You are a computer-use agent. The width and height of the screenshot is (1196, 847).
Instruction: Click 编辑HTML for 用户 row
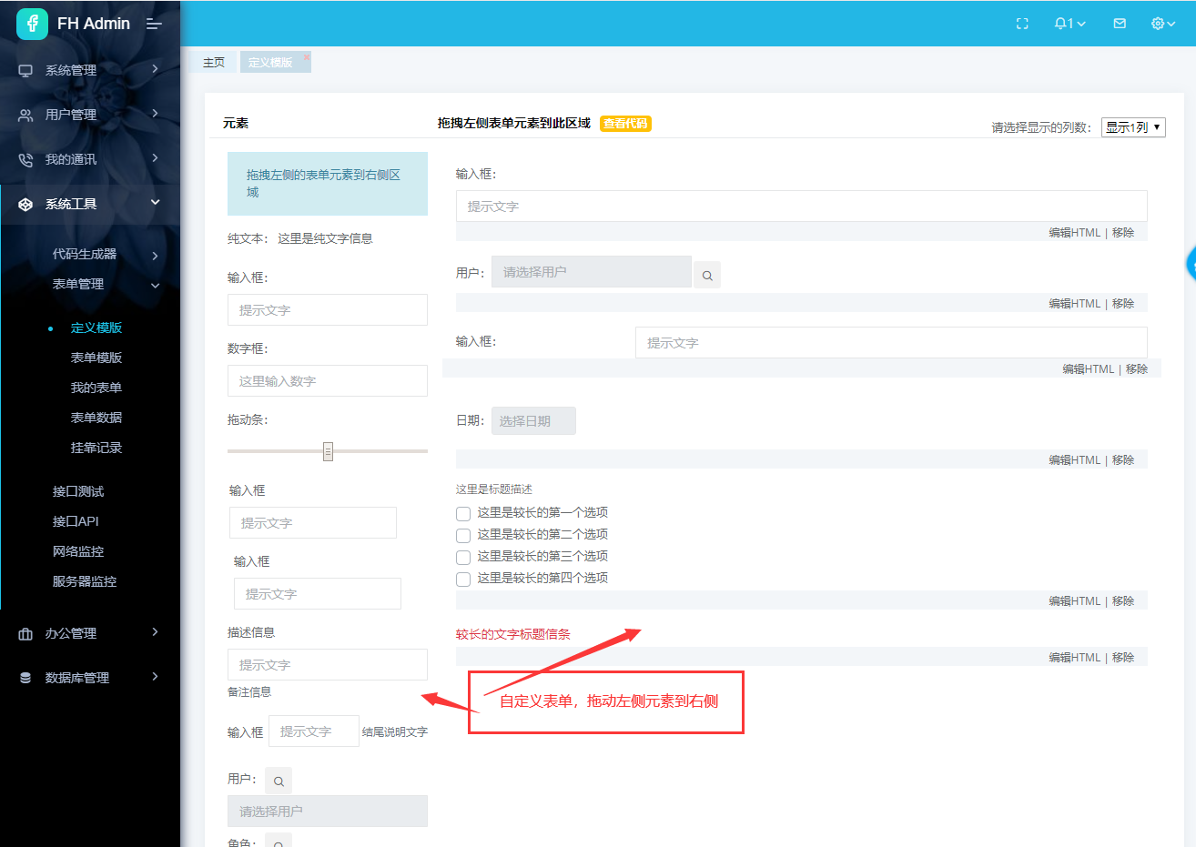coord(1074,304)
